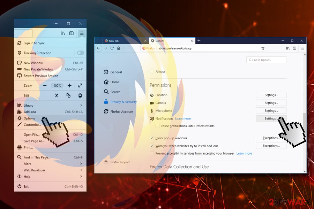Image resolution: width=314 pixels, height=209 pixels.
Task: Expand Web Developer submenu arrow
Action: (x=81, y=170)
